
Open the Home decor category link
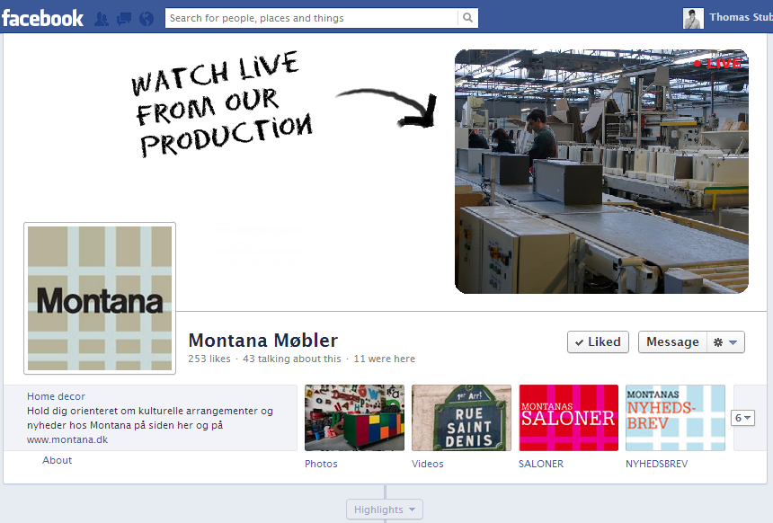(x=56, y=396)
